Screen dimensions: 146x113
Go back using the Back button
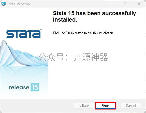[x=84, y=106]
